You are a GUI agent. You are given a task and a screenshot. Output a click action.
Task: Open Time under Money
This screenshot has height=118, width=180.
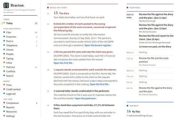pyautogui.click(x=9, y=85)
